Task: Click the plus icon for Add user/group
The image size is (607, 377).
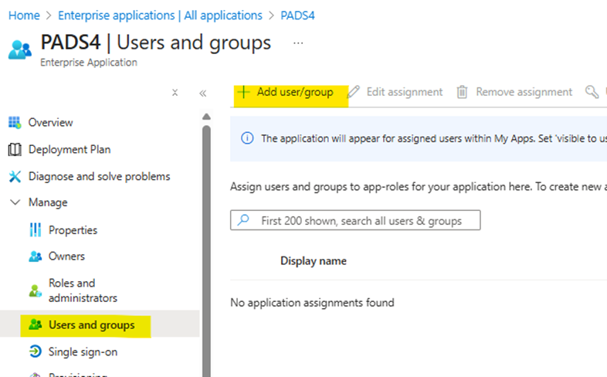Action: (243, 92)
